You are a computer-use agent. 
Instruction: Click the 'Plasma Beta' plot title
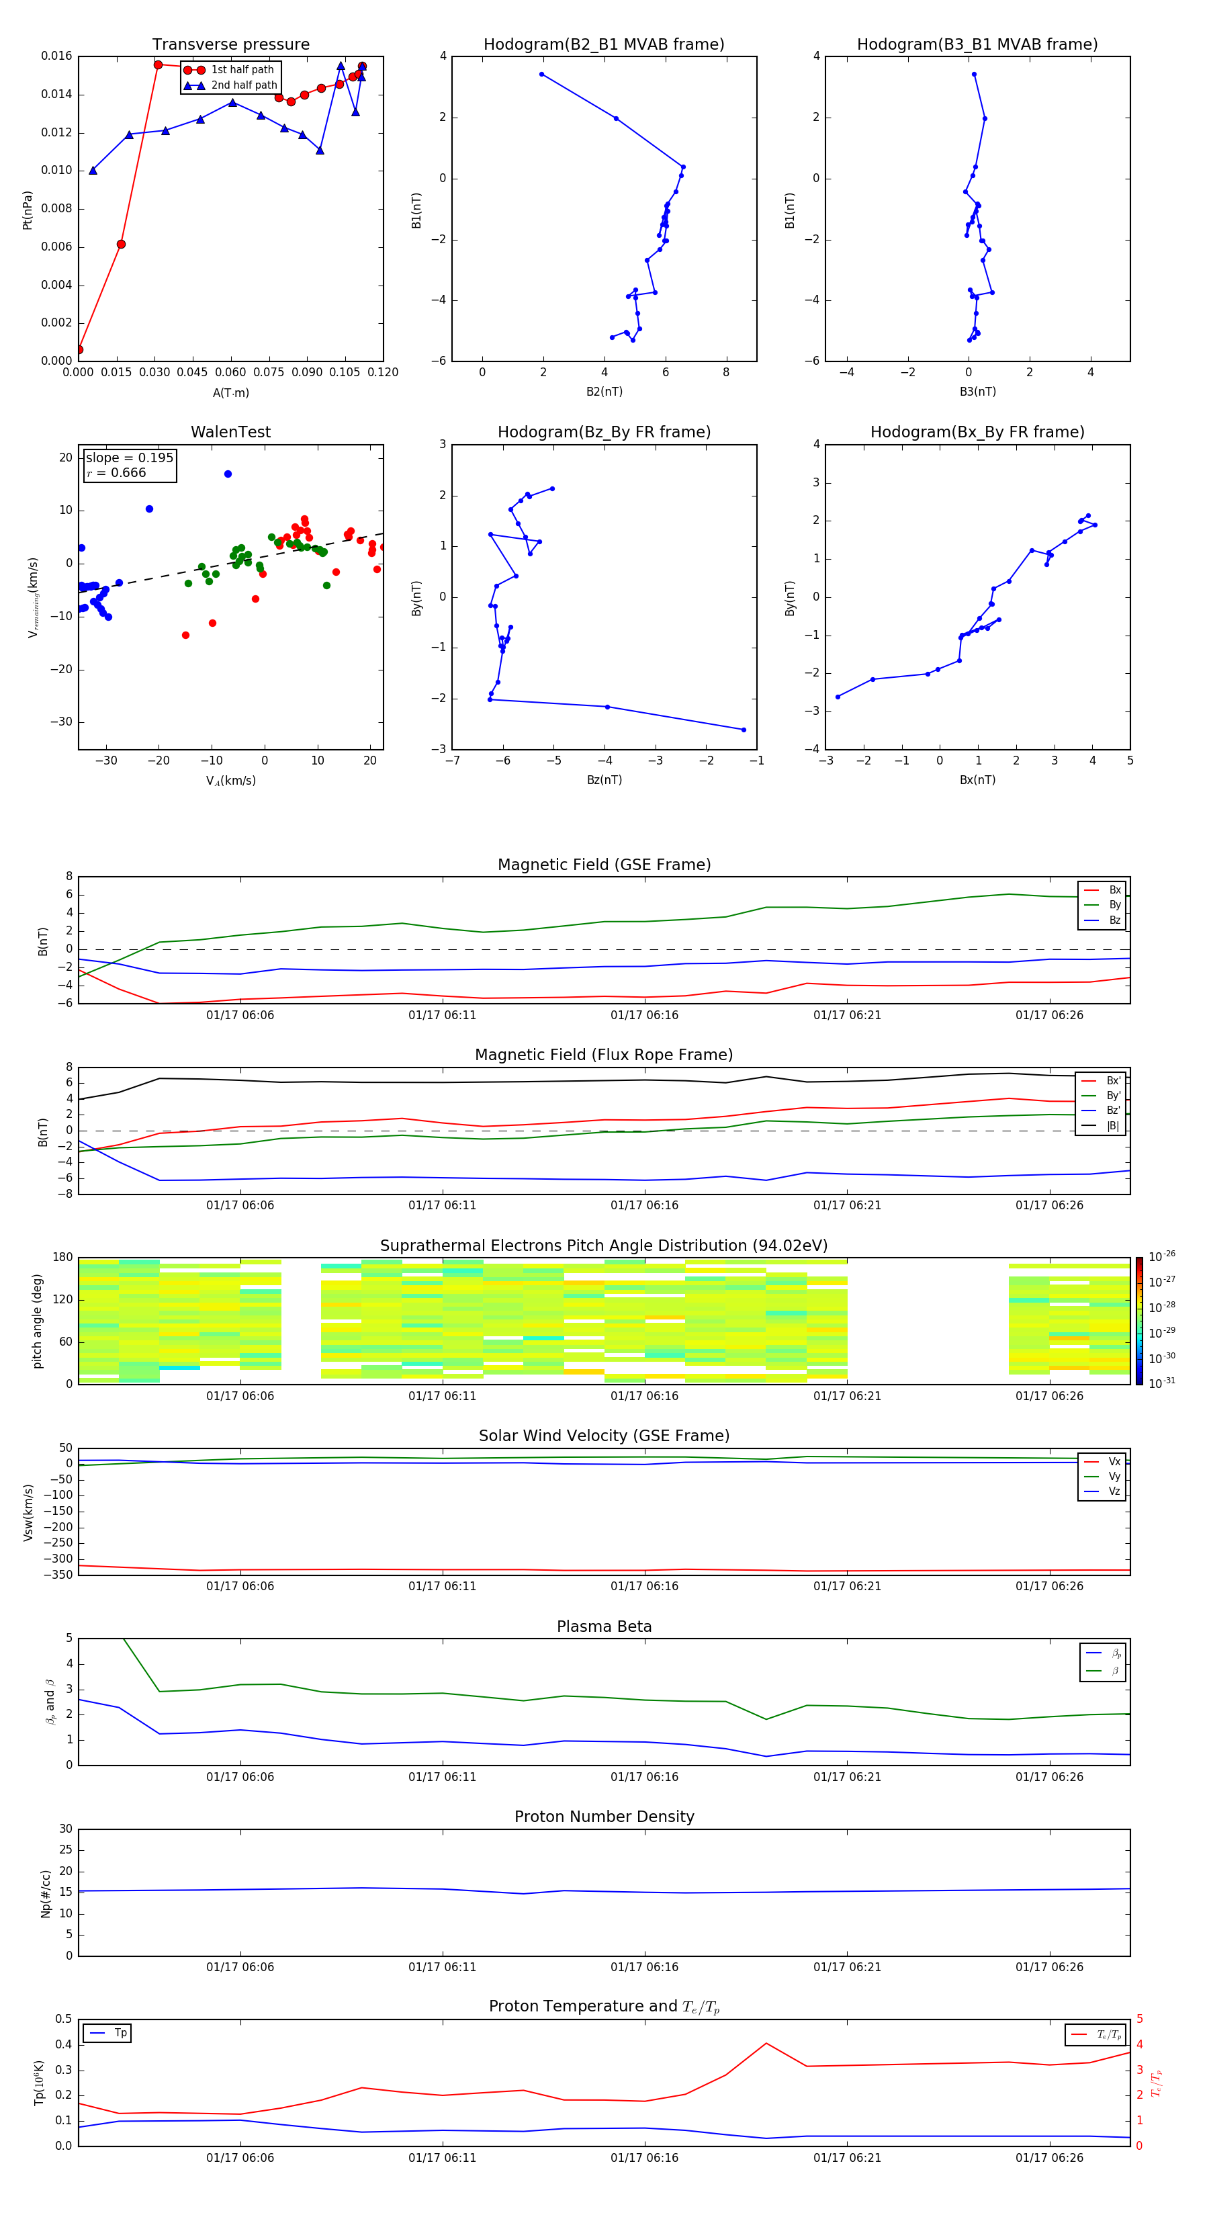[604, 1627]
